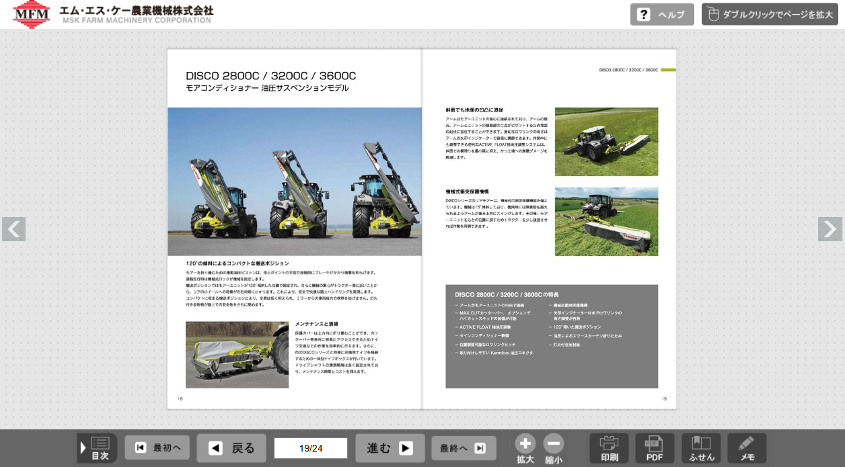Open the メモ memo pencil icon
This screenshot has width=845, height=467.
coord(747,448)
